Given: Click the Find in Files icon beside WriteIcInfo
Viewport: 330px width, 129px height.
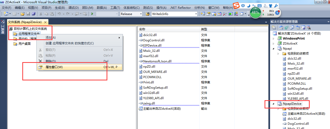Looking at the screenshot, I should [147, 14].
